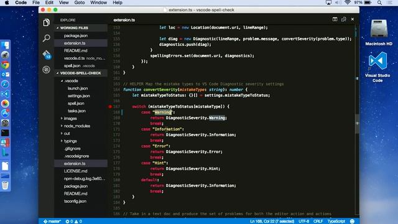
Task: Select Visual Studio Code desktop shortcut
Action: (x=377, y=67)
